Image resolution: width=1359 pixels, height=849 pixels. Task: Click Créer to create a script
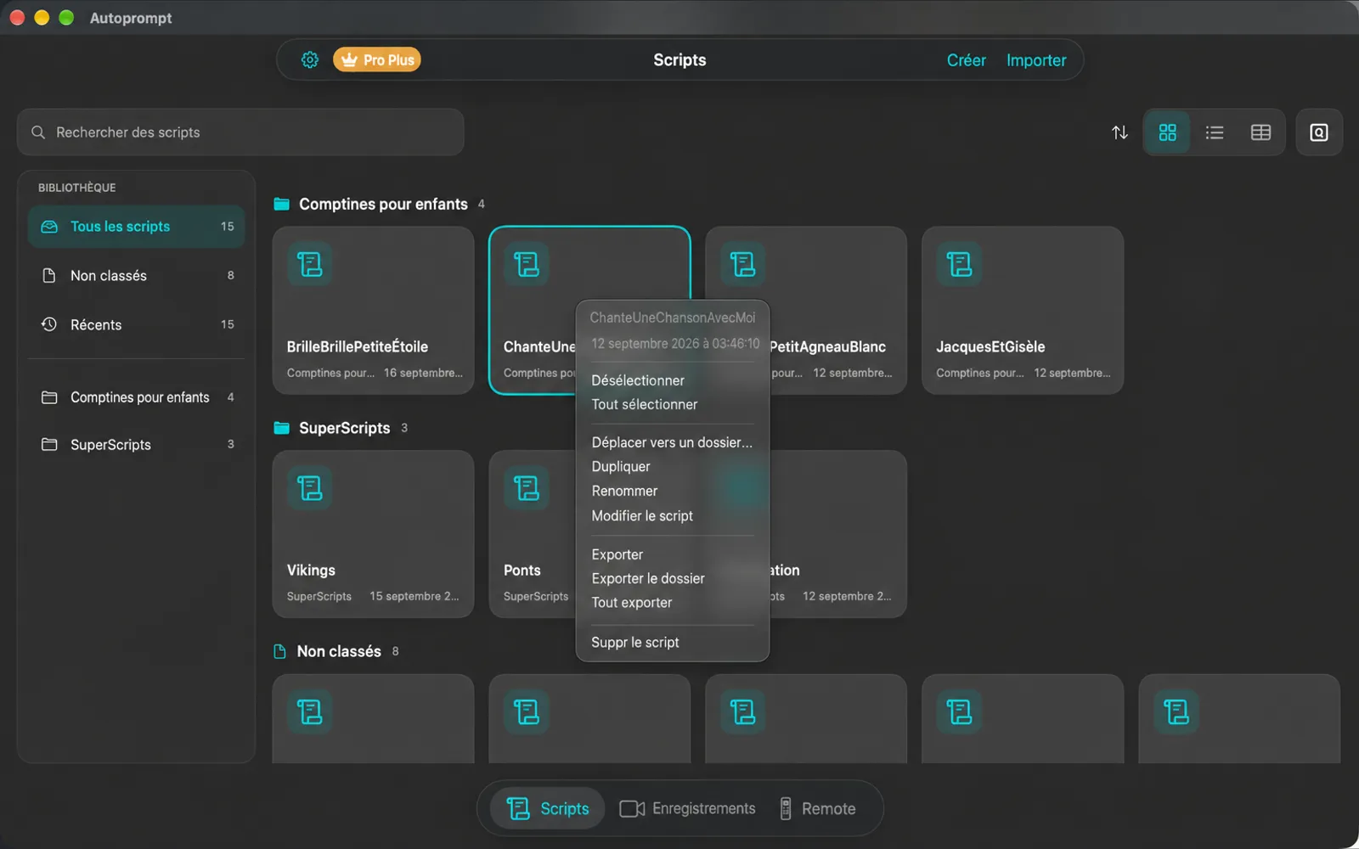966,60
